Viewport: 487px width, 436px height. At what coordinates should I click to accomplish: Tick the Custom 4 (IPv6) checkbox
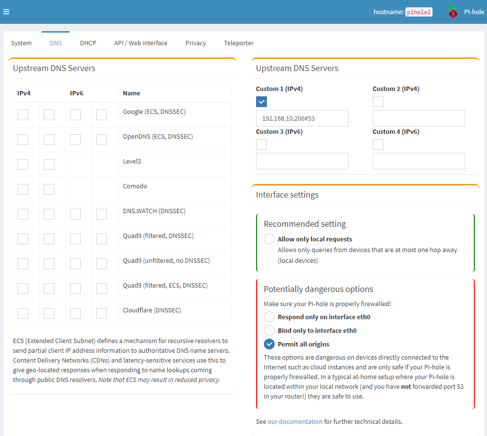pos(378,145)
